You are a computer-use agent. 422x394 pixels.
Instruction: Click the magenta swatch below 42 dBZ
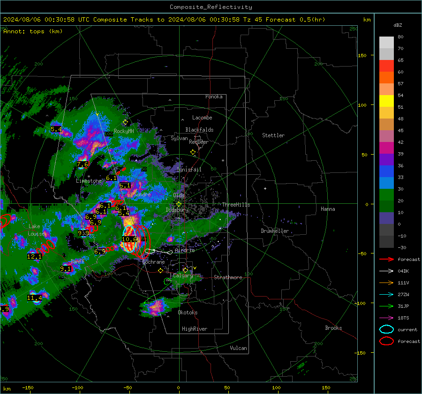[386, 148]
